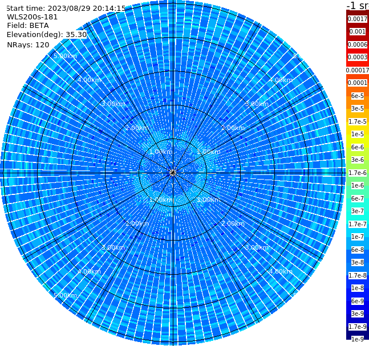Click the lower-right 2.00km ring label

[233, 223]
